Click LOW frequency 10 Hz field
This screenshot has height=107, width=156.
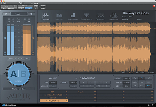pyautogui.click(x=126, y=86)
